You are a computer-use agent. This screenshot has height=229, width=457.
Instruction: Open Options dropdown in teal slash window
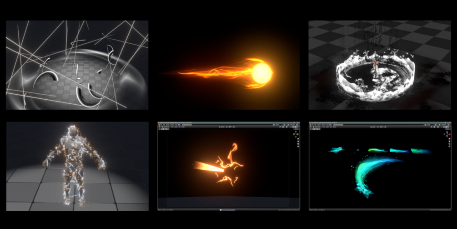tap(447, 129)
